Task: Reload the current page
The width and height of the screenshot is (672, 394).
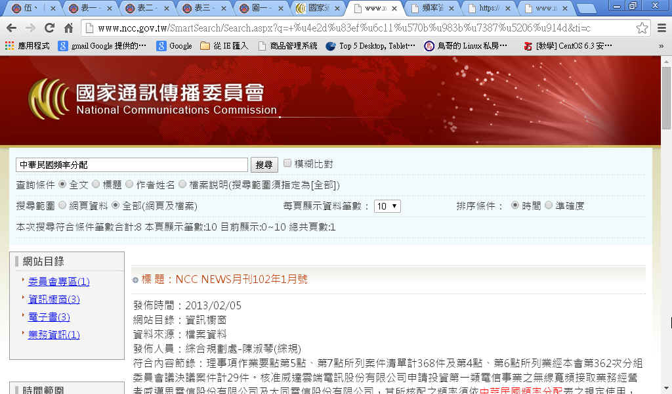Action: click(49, 28)
